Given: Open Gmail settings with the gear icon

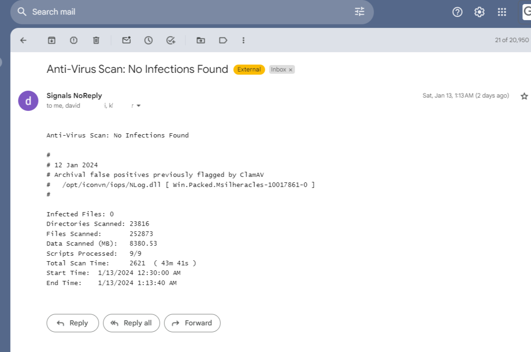Looking at the screenshot, I should coord(479,12).
